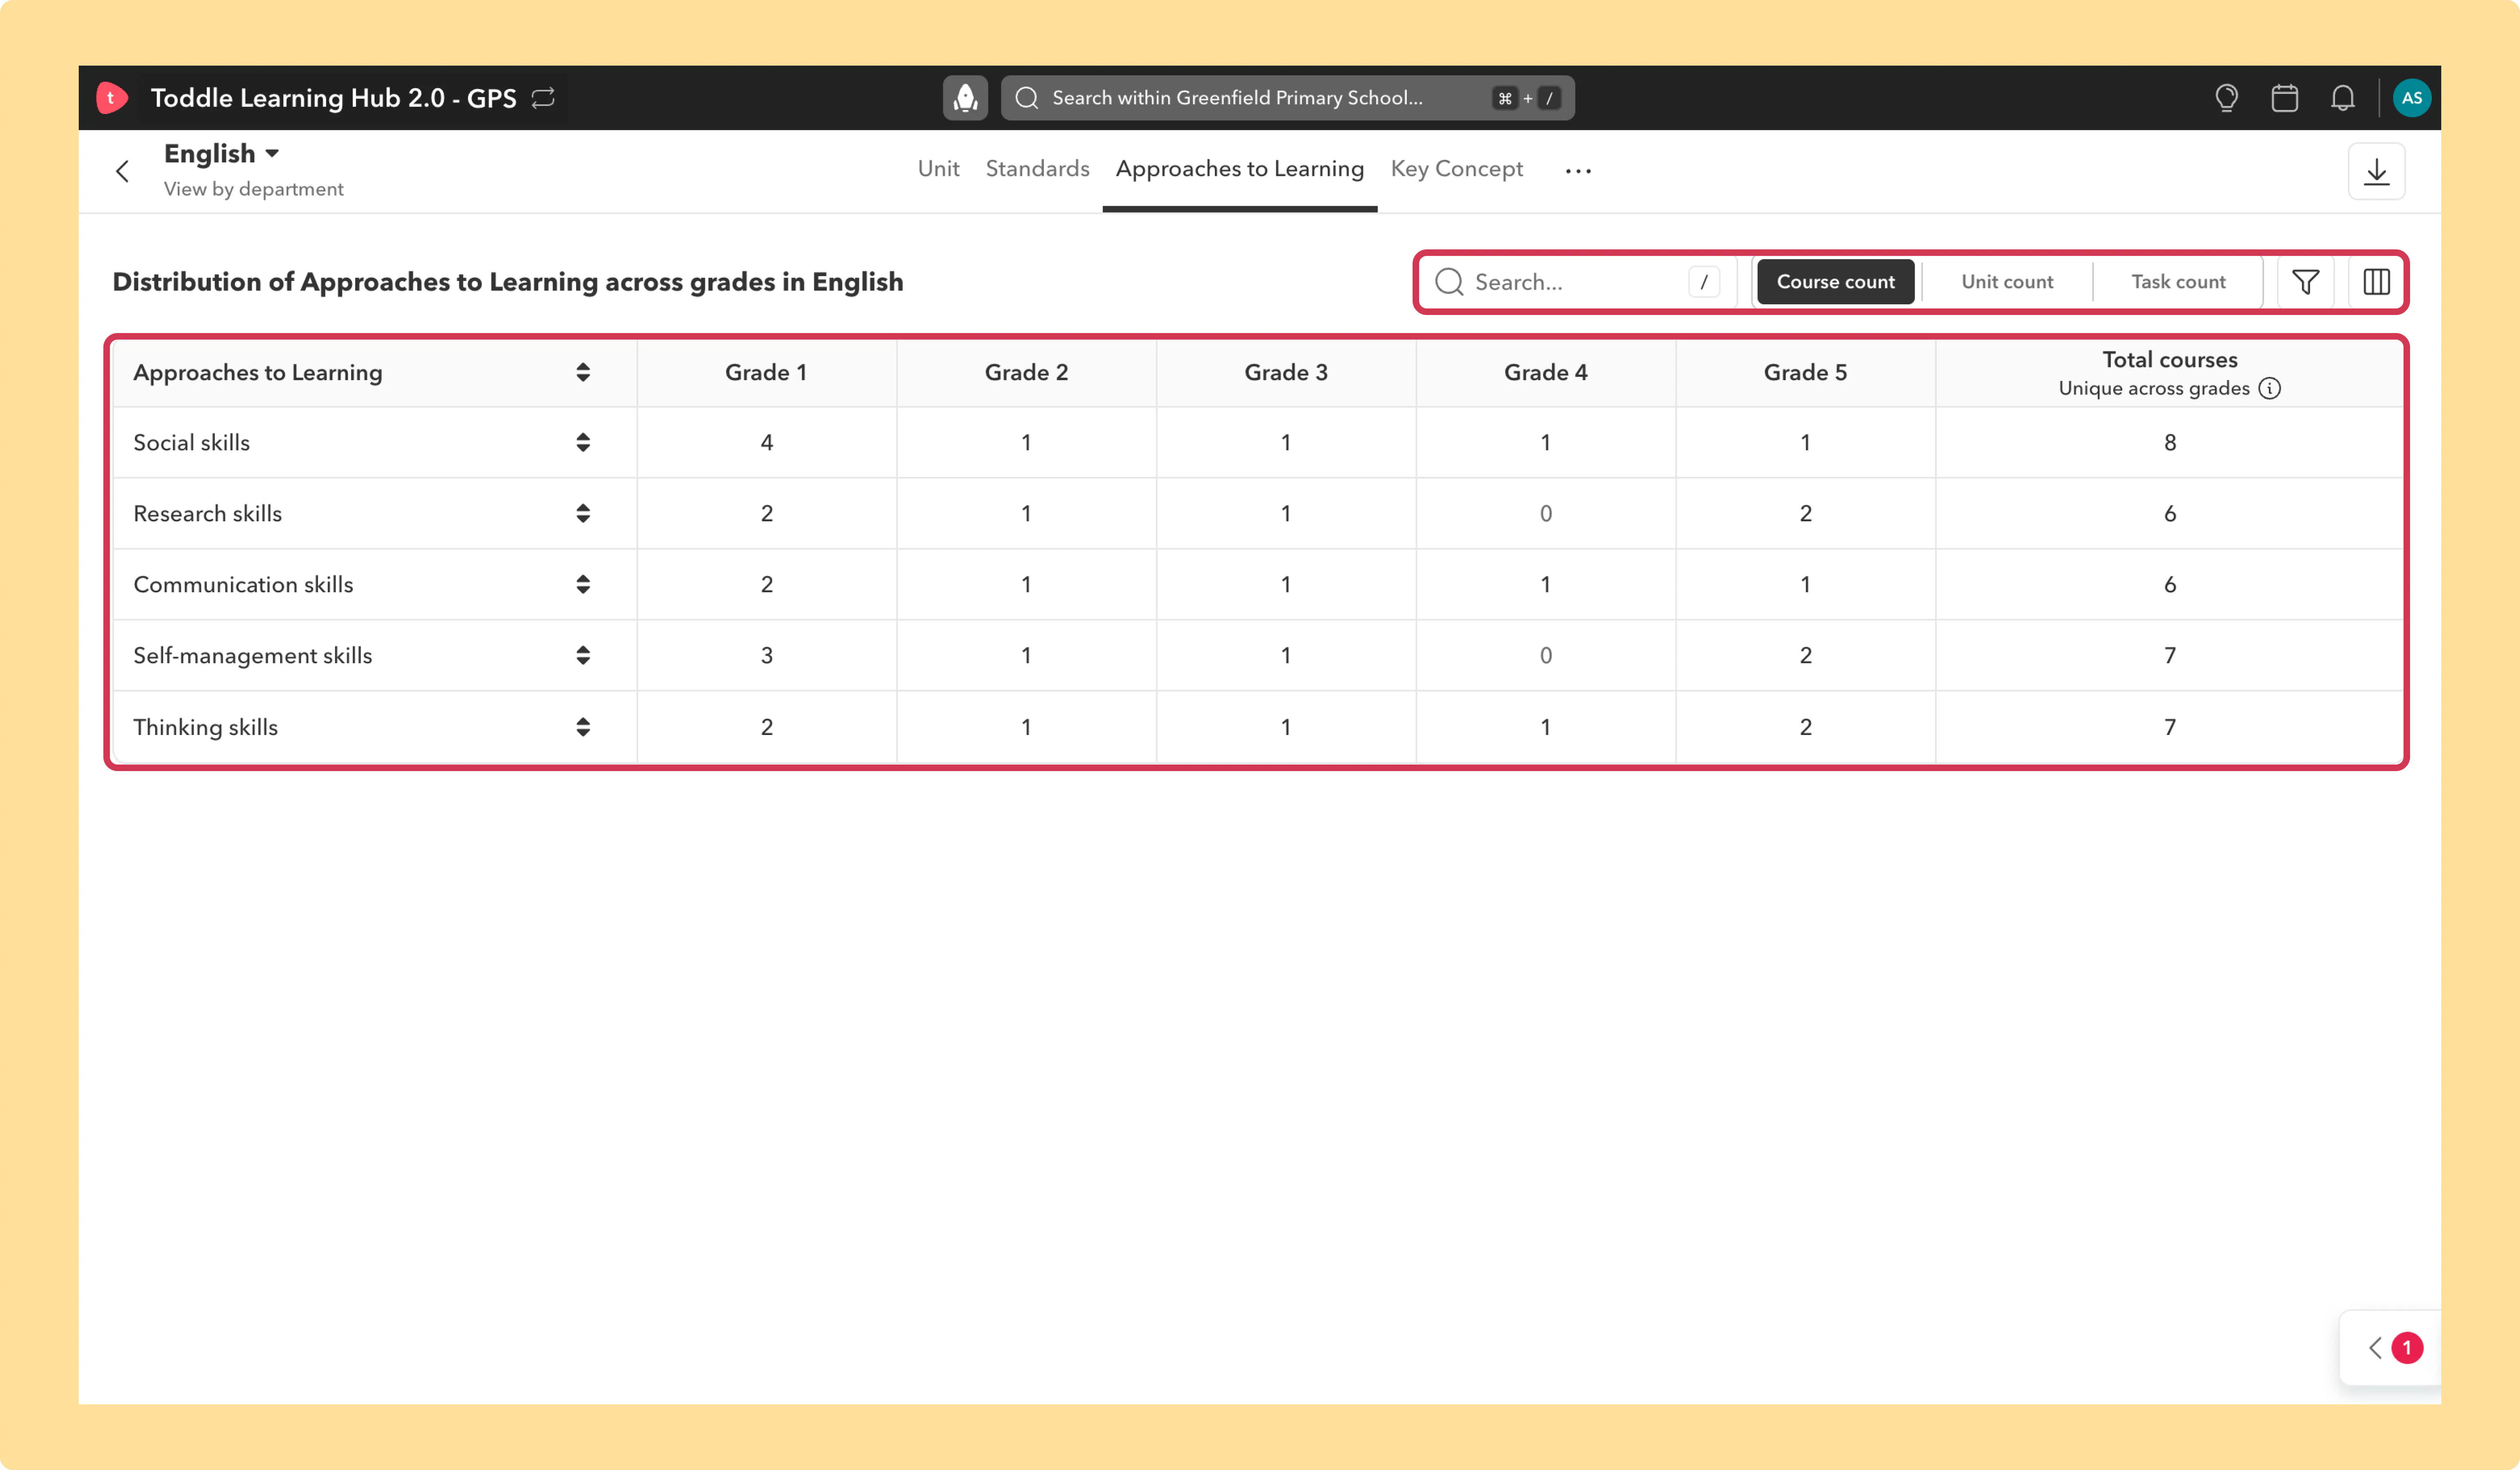2520x1470 pixels.
Task: Click the Social skills row label
Action: pyautogui.click(x=191, y=442)
